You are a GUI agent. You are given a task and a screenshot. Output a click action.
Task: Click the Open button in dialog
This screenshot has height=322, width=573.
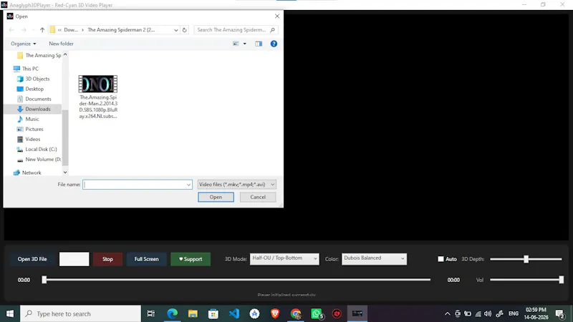click(x=216, y=197)
